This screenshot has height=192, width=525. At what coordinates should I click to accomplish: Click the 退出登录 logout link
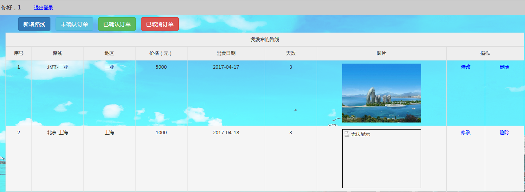point(43,8)
